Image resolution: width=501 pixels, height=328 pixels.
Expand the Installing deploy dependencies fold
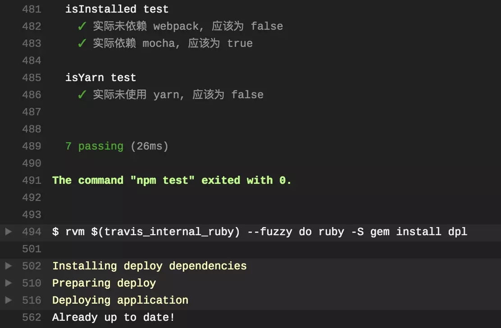[8, 266]
